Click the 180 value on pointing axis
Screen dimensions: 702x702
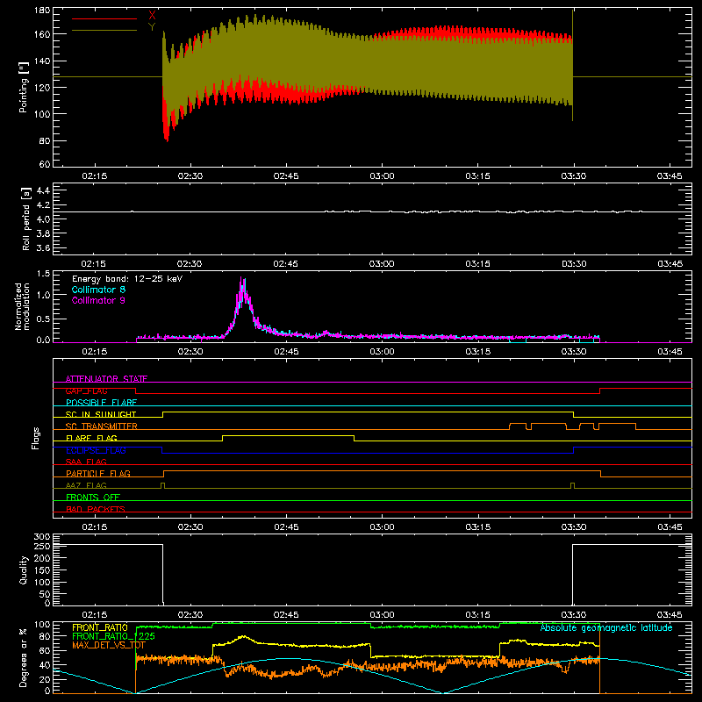coord(42,11)
